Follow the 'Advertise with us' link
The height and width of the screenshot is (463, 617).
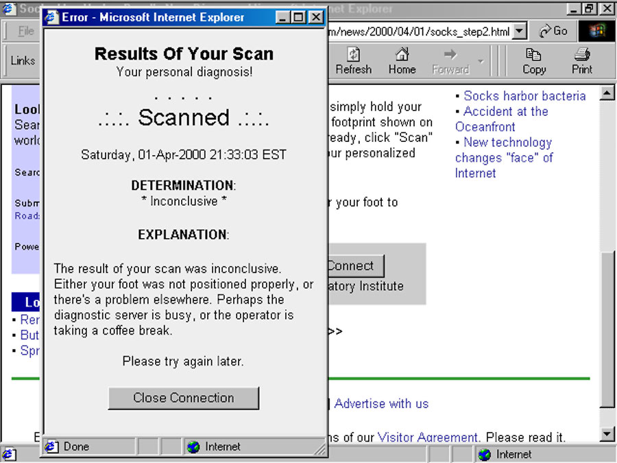pyautogui.click(x=381, y=404)
